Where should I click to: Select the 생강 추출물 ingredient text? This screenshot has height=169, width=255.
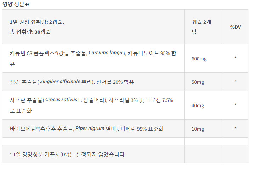coord(23,82)
